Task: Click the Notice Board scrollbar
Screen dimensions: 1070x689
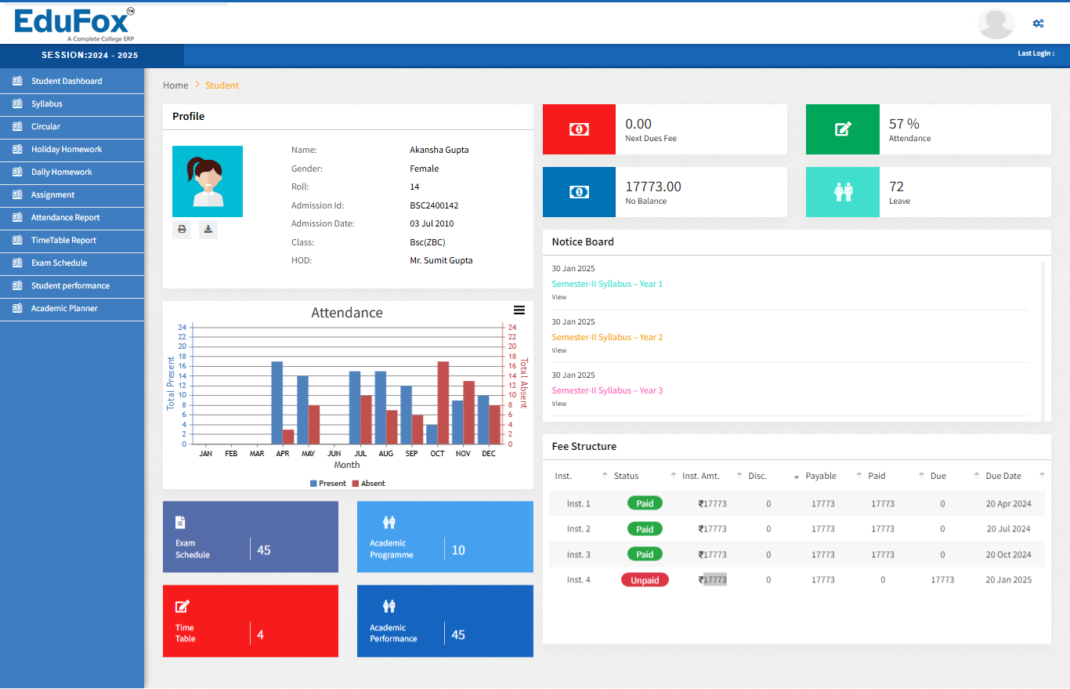Action: (1043, 341)
